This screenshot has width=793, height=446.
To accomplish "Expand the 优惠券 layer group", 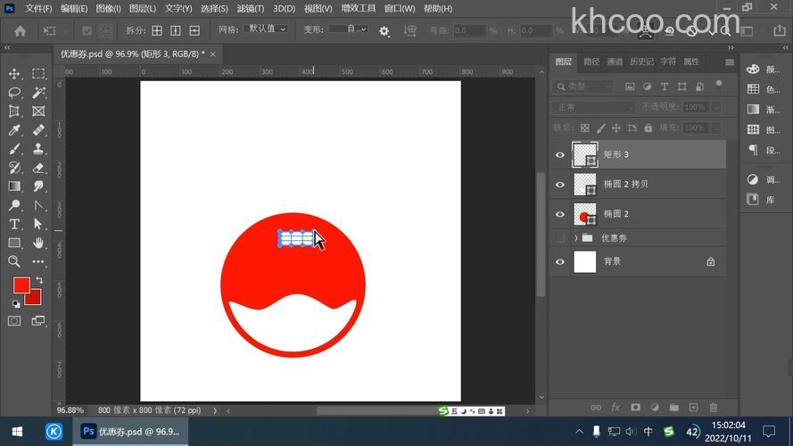I will (576, 238).
